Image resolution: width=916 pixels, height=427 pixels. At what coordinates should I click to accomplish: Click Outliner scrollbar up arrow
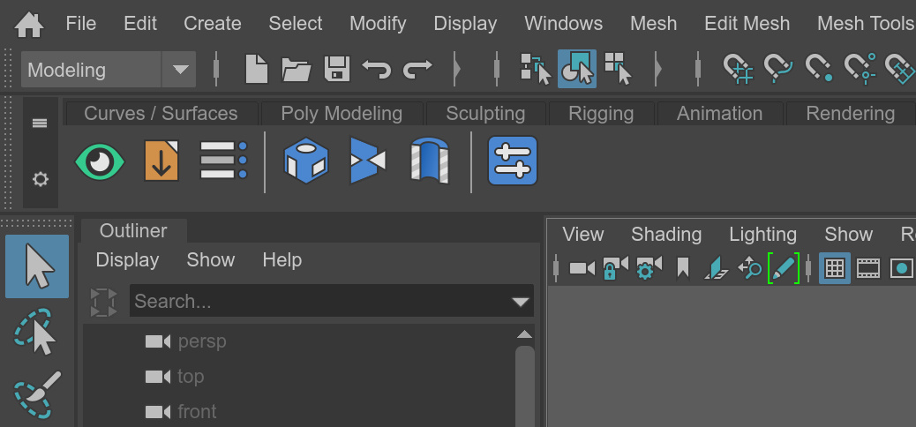[x=524, y=334]
